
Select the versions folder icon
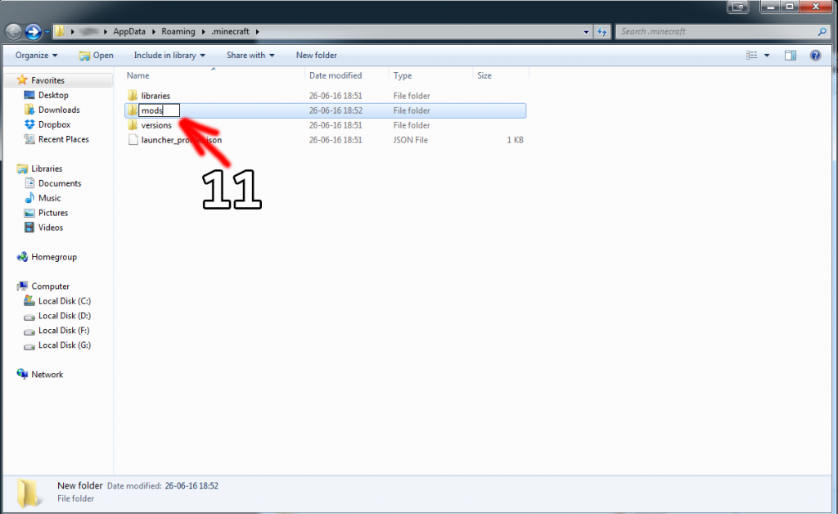tap(133, 125)
